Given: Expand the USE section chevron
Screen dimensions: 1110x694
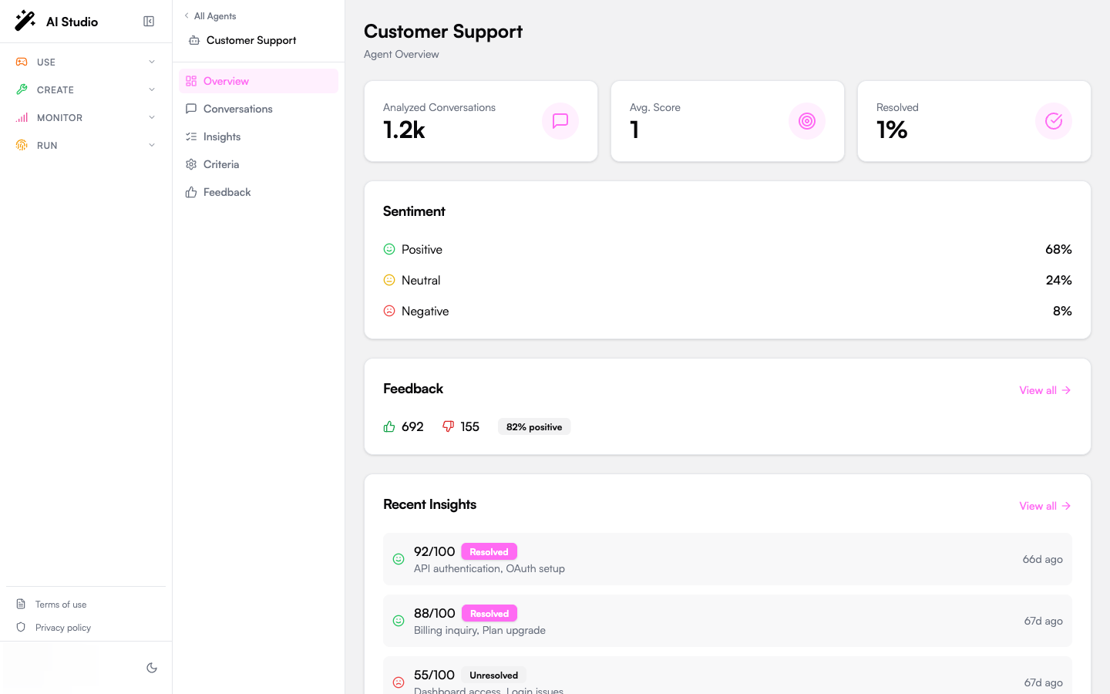Looking at the screenshot, I should (152, 62).
